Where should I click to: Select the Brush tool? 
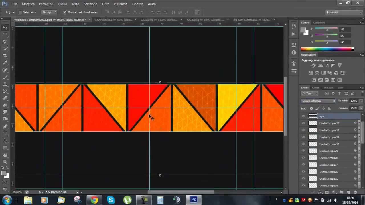pos(5,77)
